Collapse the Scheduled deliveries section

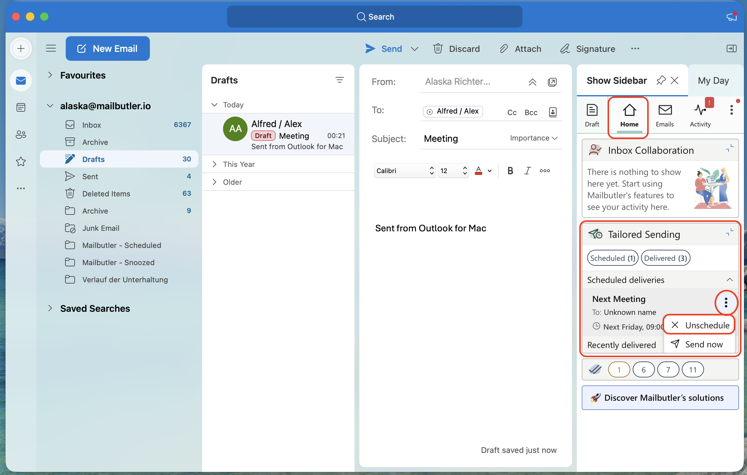[x=729, y=280]
